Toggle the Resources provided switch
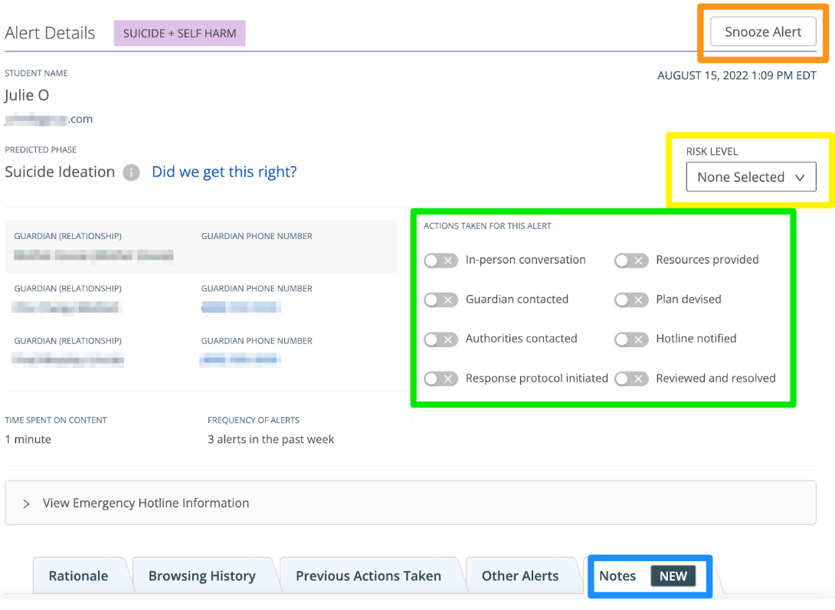Viewport: 835px width, 610px height. (x=631, y=261)
